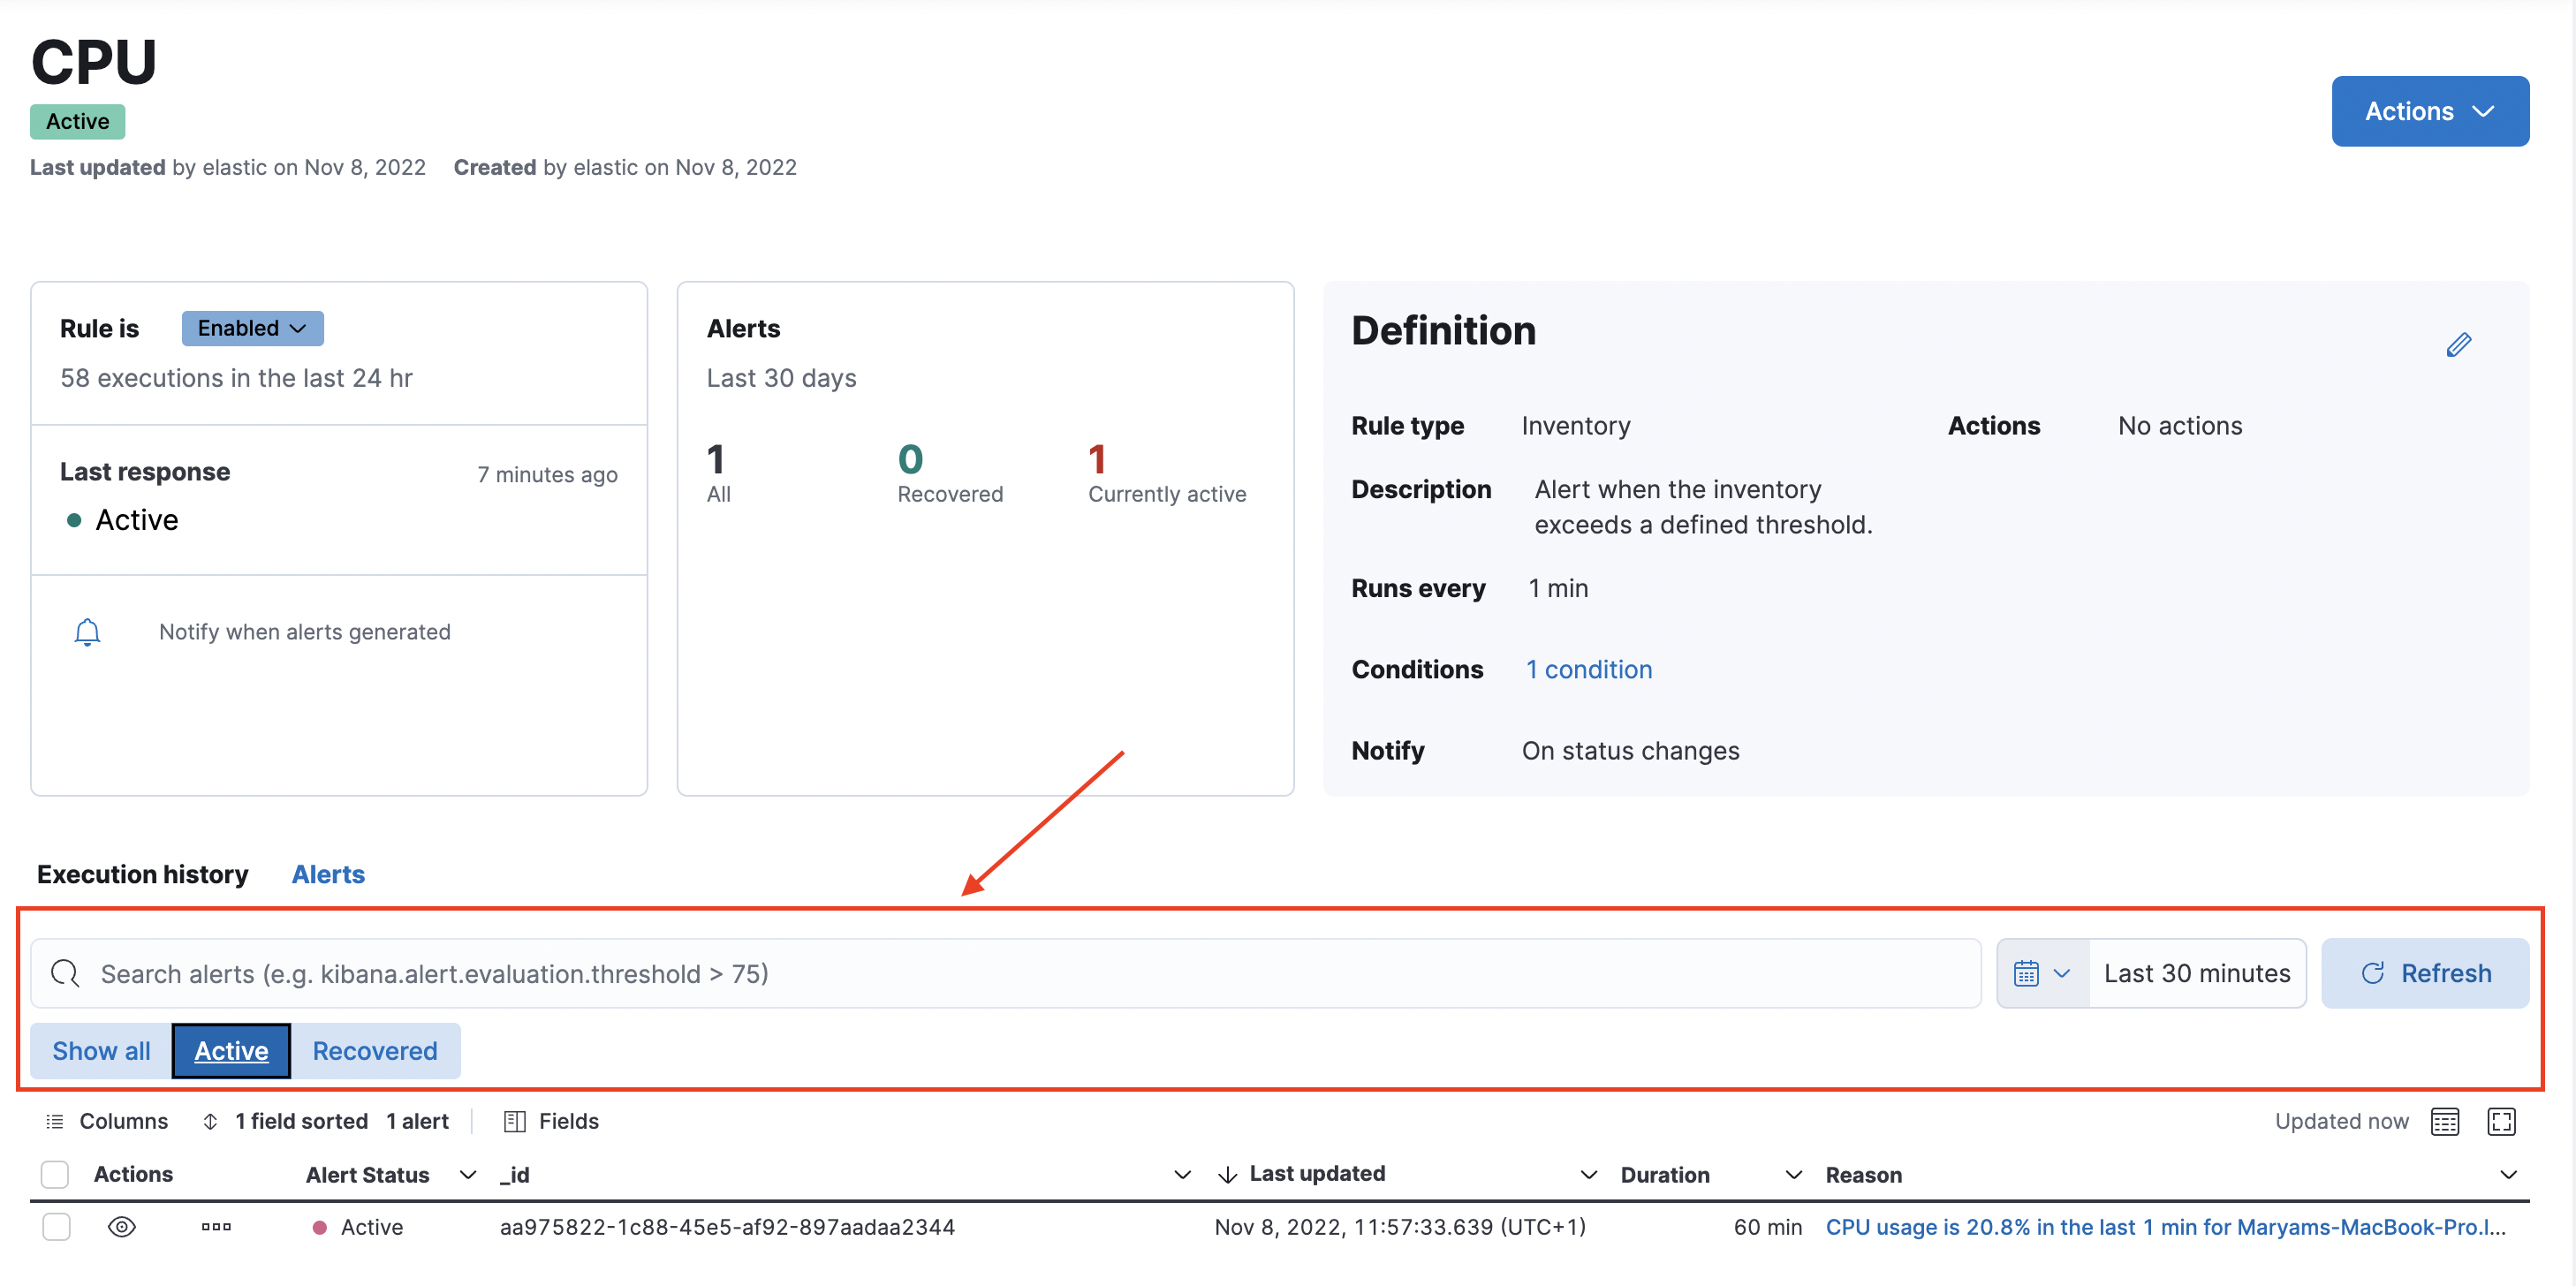Switch to the Alerts tab
This screenshot has height=1286, width=2576.
(x=328, y=874)
